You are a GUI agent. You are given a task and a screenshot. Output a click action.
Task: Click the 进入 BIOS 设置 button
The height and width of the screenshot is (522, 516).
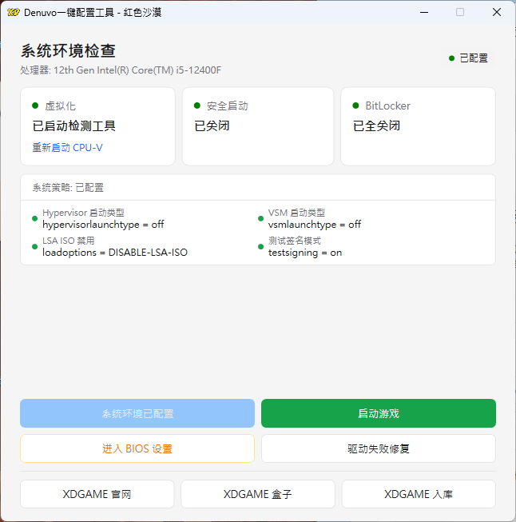pos(137,448)
